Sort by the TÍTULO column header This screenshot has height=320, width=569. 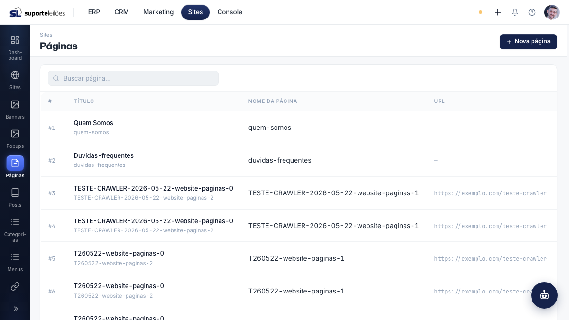84,101
